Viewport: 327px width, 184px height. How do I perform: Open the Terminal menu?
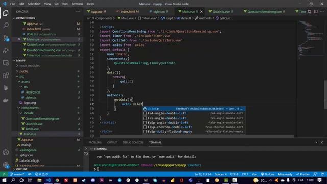click(x=77, y=4)
